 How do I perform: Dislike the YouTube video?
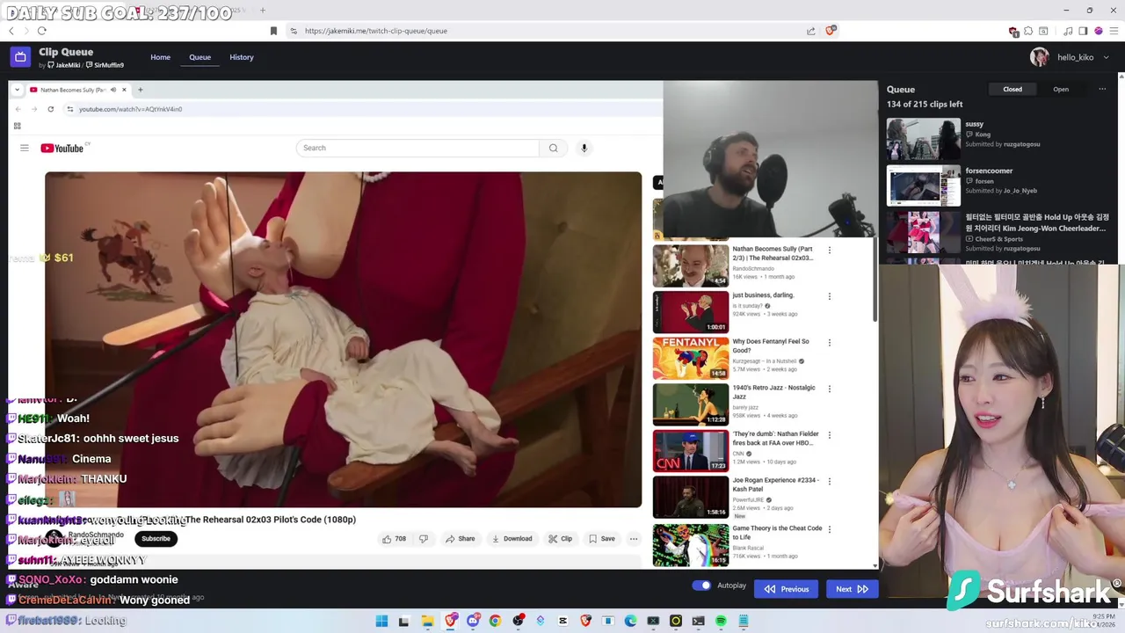click(424, 539)
